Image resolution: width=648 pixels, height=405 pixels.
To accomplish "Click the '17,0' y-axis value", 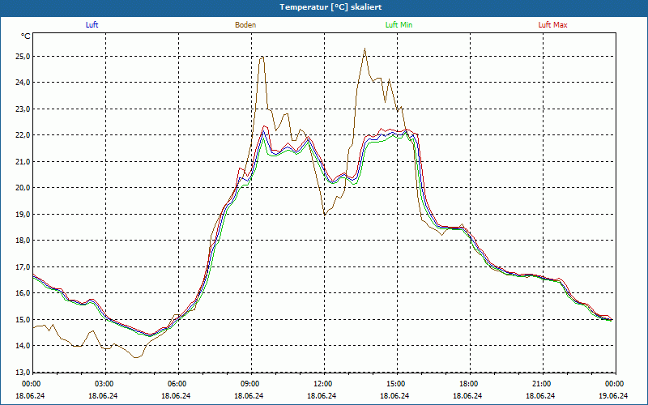I will tap(23, 266).
